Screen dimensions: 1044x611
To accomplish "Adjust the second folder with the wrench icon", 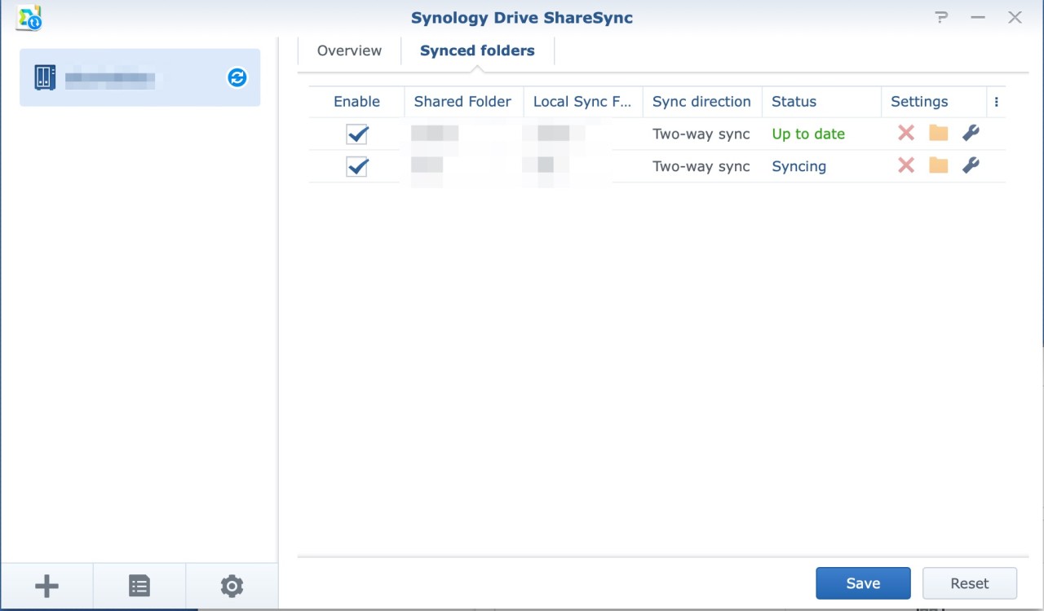I will (970, 166).
